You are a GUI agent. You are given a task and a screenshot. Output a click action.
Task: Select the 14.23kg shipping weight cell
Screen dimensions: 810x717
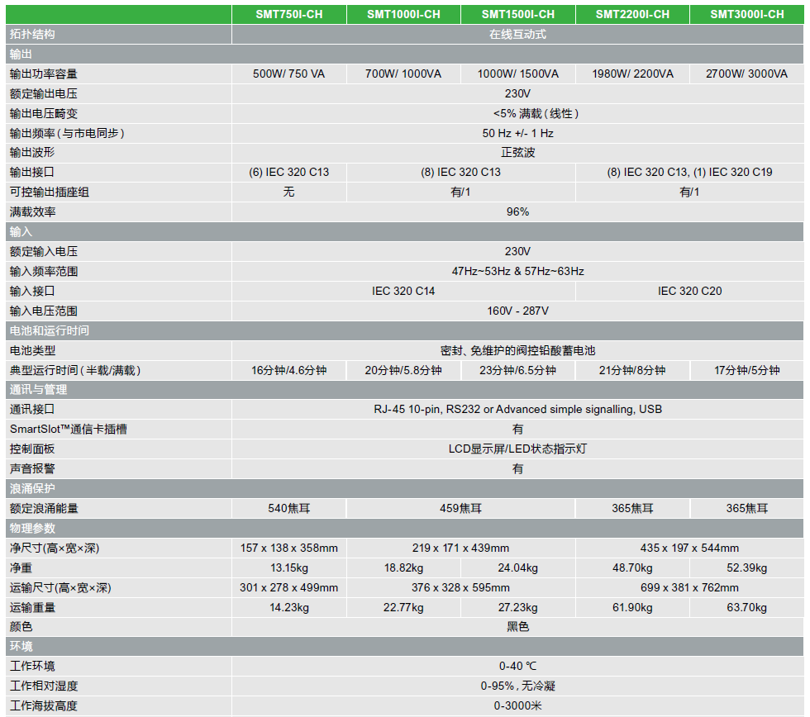click(x=288, y=608)
